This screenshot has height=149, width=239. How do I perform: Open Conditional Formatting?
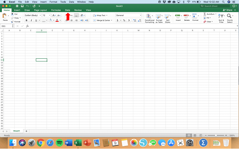[149, 18]
